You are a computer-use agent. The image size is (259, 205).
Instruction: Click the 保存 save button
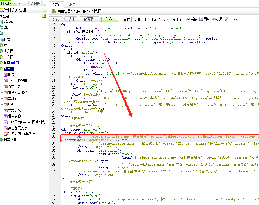coord(126,19)
